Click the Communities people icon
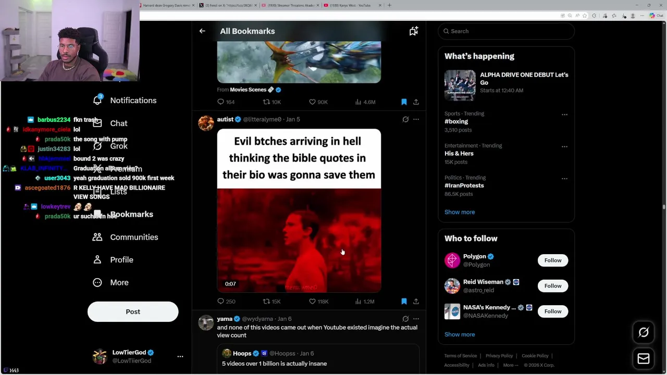This screenshot has height=375, width=667. (97, 237)
